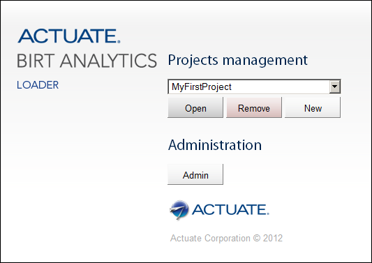Click the 2012 year text
372x263 pixels.
coord(273,238)
